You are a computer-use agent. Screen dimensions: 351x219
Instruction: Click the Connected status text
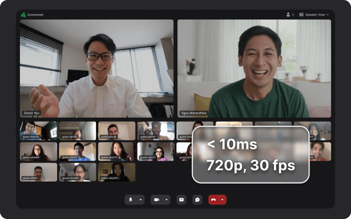35,15
